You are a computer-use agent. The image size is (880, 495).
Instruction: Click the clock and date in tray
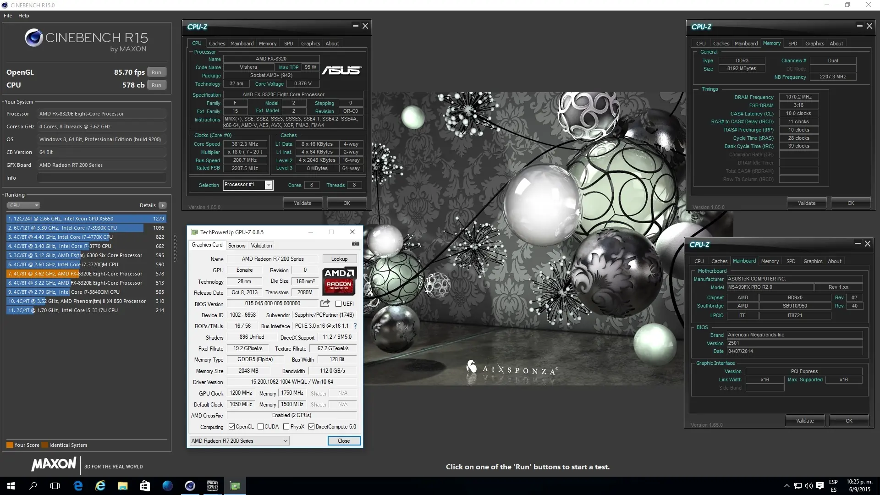tap(859, 486)
